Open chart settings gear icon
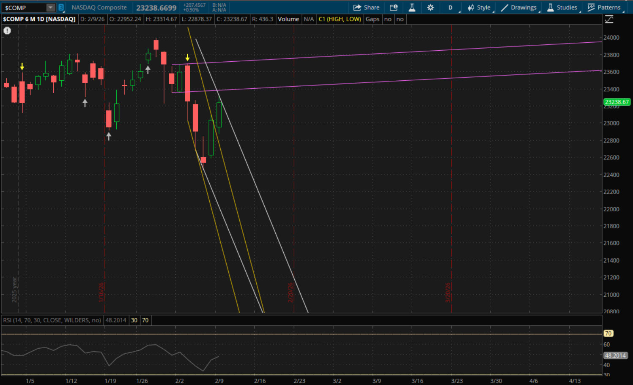Viewport: 633px width, 385px height. pos(430,8)
